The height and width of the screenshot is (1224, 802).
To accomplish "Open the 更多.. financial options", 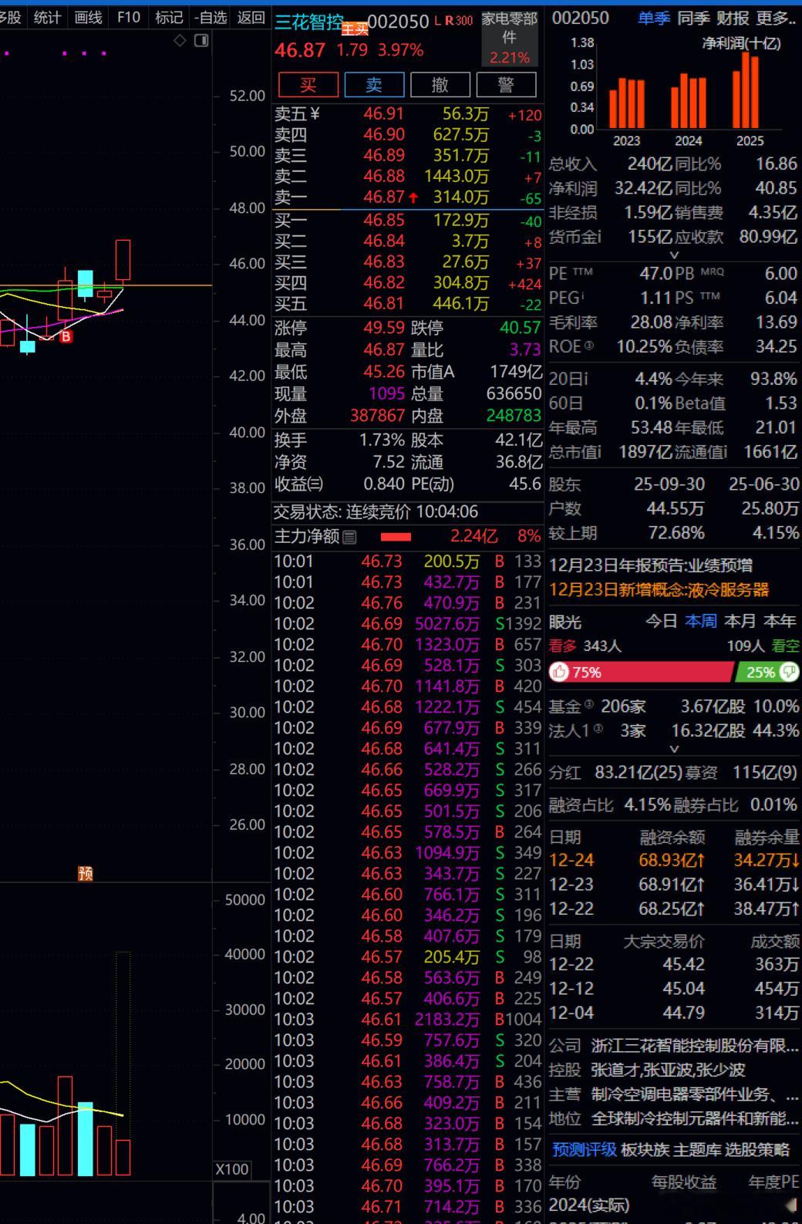I will [776, 18].
